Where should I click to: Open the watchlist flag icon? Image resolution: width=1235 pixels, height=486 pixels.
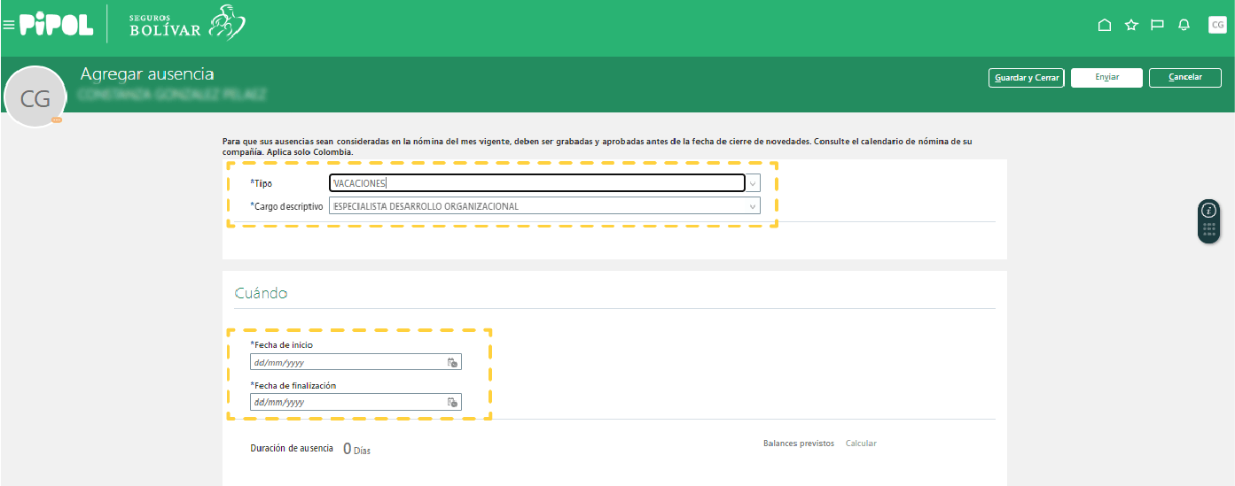click(1157, 25)
